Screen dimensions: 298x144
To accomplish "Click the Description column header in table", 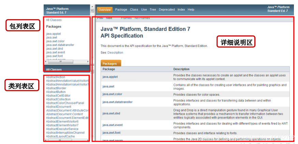I will point(181,69).
